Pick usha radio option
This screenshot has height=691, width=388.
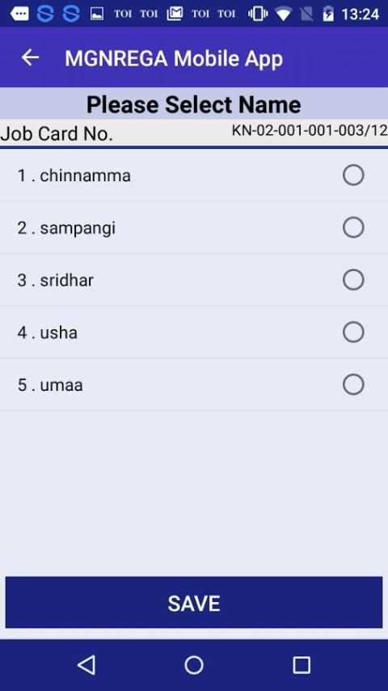coord(353,332)
